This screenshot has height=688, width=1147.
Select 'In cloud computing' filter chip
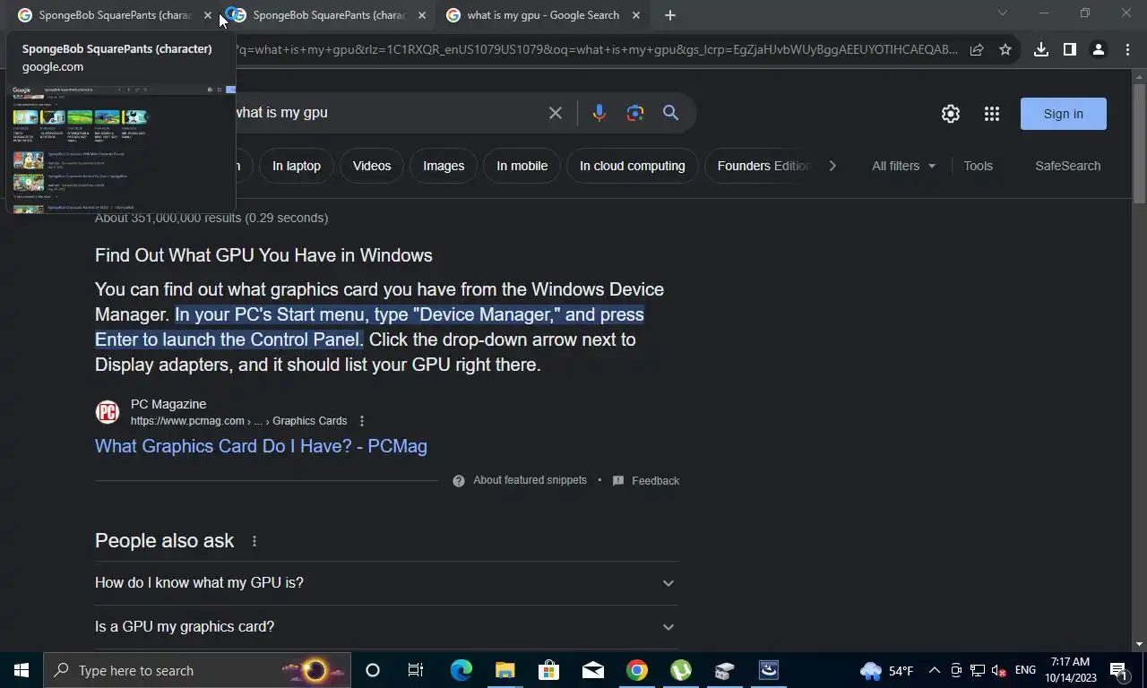[x=632, y=166]
